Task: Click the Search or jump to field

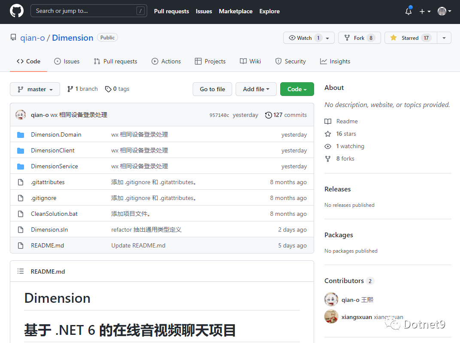Action: [x=88, y=11]
